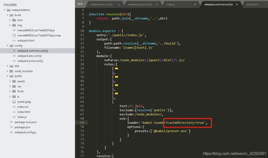The height and width of the screenshot is (158, 268).
Task: Expand the assets folder arrow
Action: (10, 81)
